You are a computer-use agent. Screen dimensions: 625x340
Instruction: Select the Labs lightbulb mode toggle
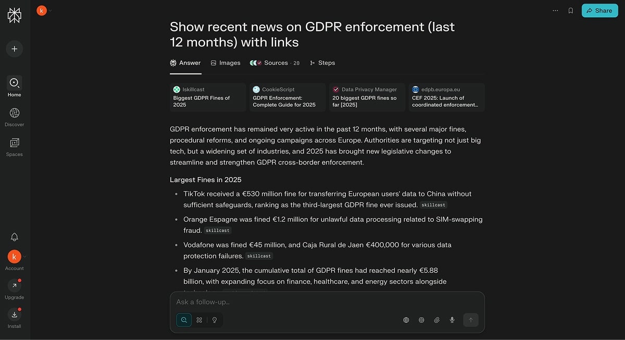(x=214, y=320)
